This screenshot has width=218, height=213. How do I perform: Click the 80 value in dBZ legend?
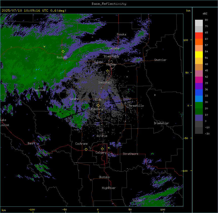click(206, 20)
